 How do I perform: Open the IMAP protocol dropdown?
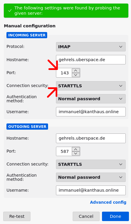[x=91, y=47]
